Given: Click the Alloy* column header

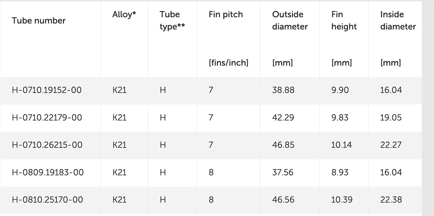Looking at the screenshot, I should tap(124, 14).
